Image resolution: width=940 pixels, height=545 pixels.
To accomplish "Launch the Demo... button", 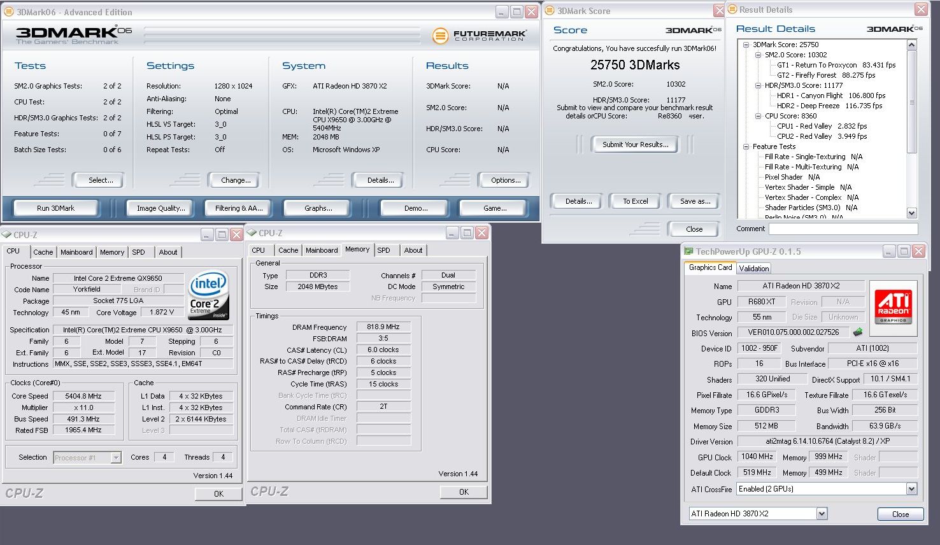I will coord(416,208).
